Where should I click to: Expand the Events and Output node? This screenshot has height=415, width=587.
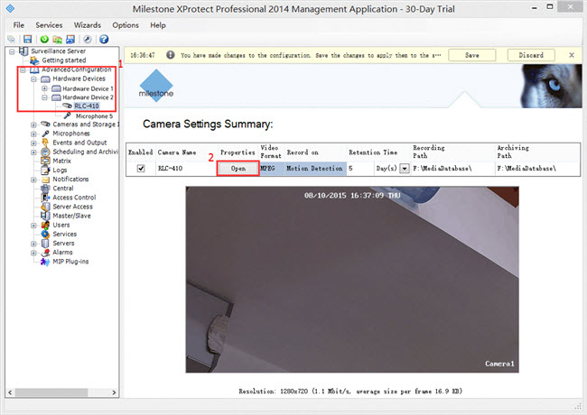tap(33, 143)
